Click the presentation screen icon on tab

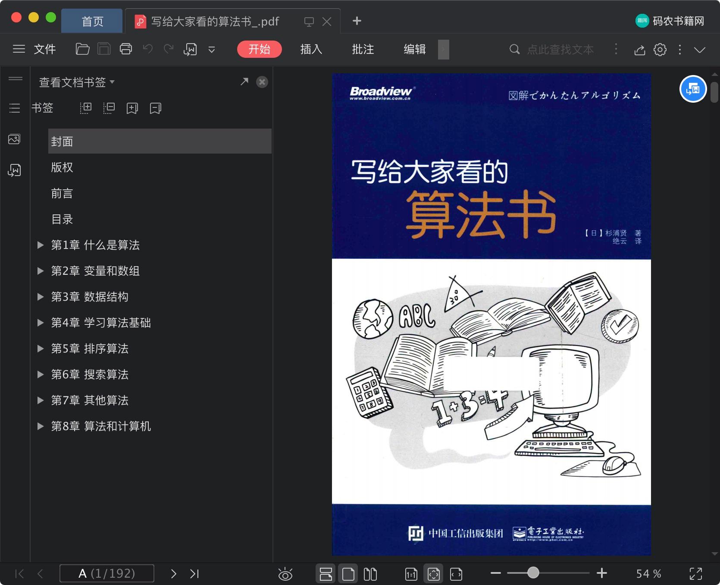pyautogui.click(x=309, y=22)
